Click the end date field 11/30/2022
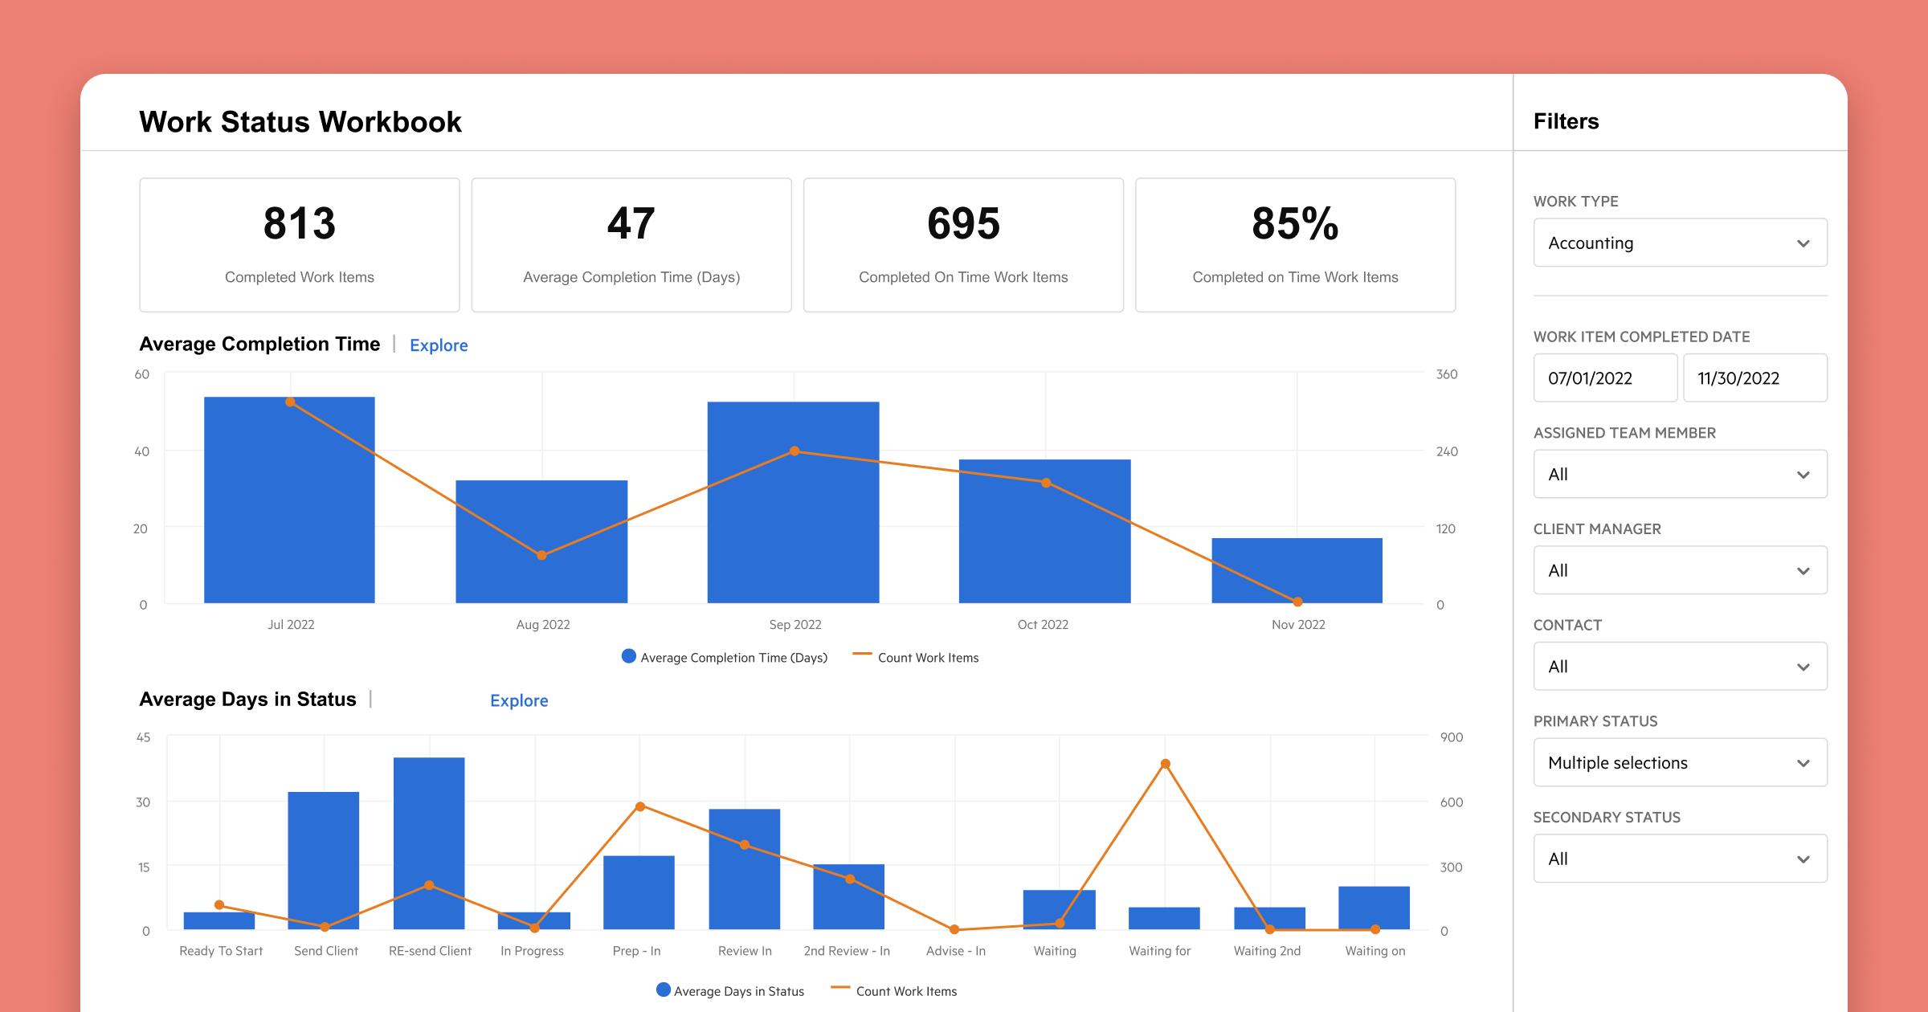This screenshot has width=1928, height=1012. [1754, 378]
